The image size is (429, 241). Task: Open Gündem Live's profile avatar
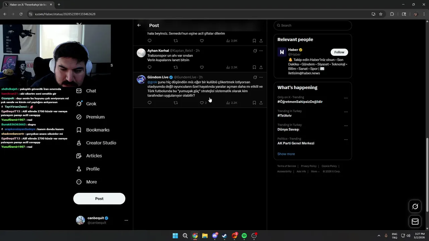141,79
